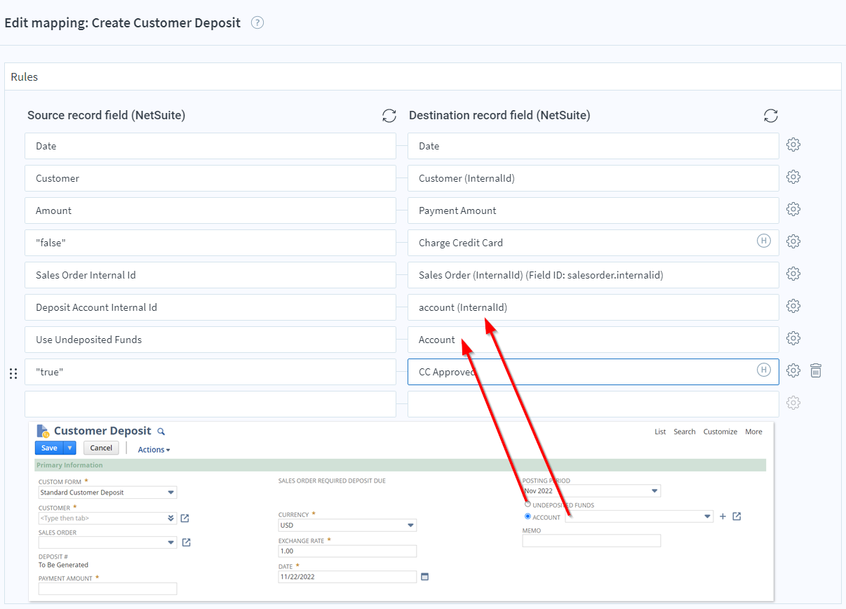Expand Actions menu
The height and width of the screenshot is (609, 846).
coord(154,450)
